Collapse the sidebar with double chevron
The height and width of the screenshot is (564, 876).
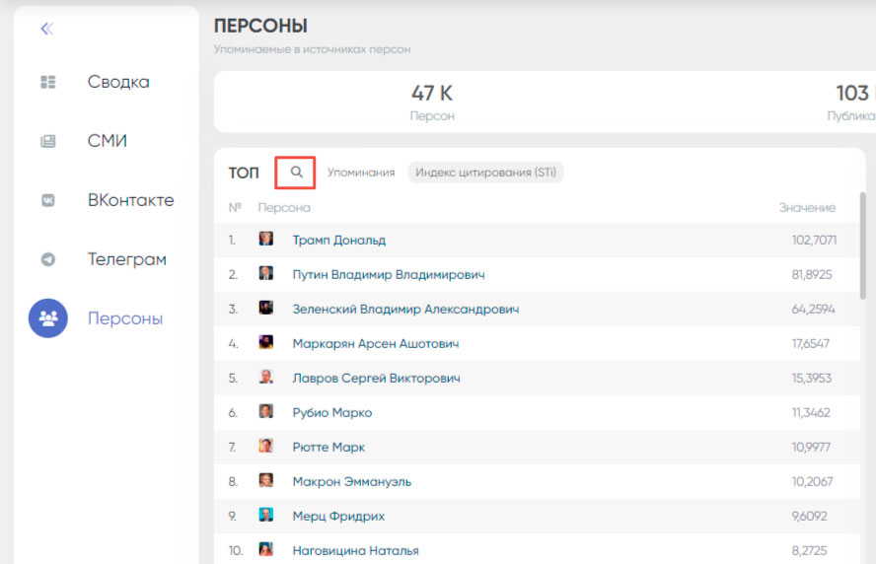pos(46,29)
